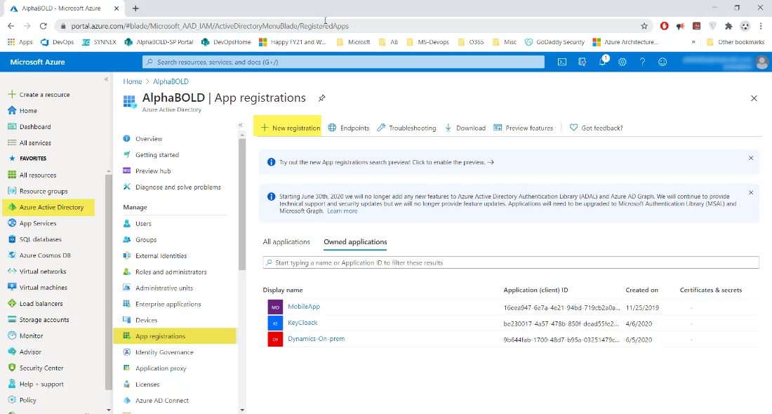The width and height of the screenshot is (772, 414).
Task: Open the KeyCloack application link
Action: coord(302,323)
